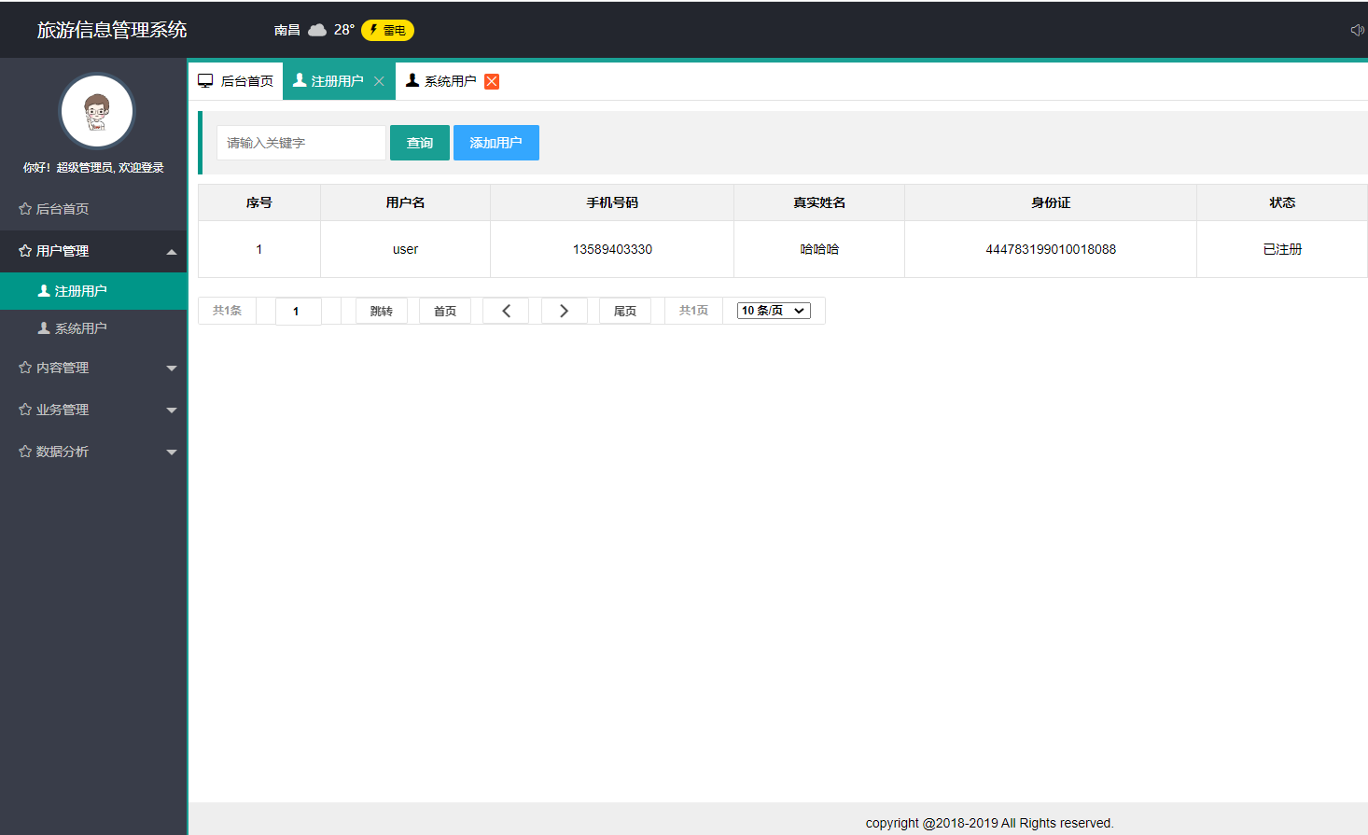Click the 共1条 total count text
The width and height of the screenshot is (1368, 835).
click(227, 311)
